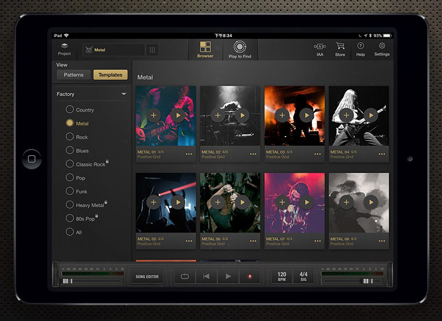Select the Blues genre radio button
Viewport: 442px width, 321px height.
70,150
